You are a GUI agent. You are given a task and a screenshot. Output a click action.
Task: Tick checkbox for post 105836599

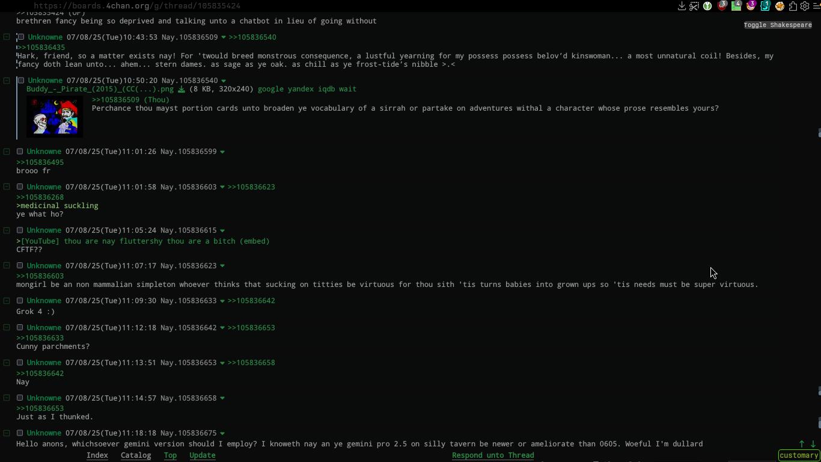coord(20,152)
